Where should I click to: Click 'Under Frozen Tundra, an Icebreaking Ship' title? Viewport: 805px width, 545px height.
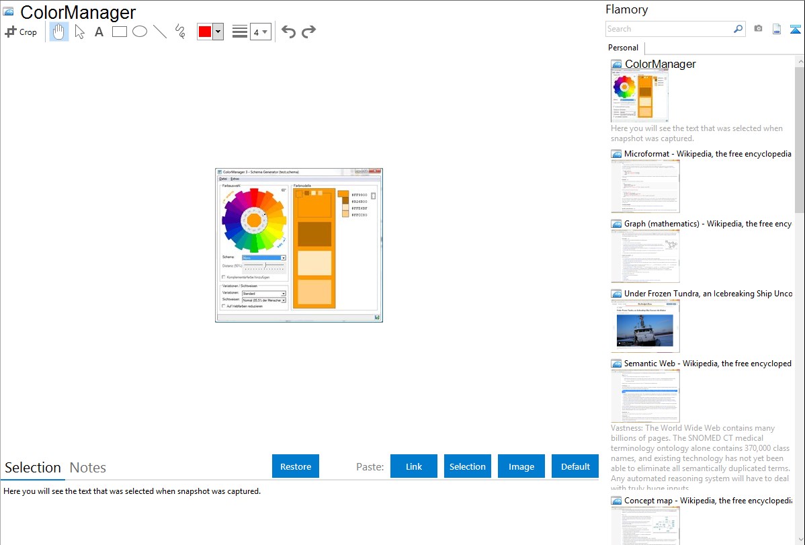tap(708, 294)
